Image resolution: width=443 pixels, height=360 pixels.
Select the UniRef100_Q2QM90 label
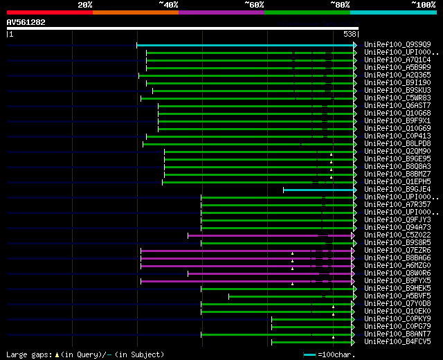397,151
